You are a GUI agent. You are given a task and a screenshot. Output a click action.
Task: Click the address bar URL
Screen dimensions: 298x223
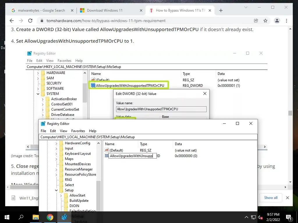pos(106,21)
